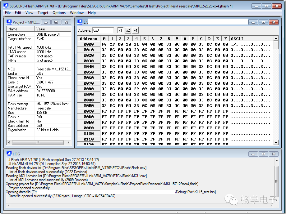The image size is (286, 214).
Task: Click TAP number not used row
Action: click(x=39, y=56)
